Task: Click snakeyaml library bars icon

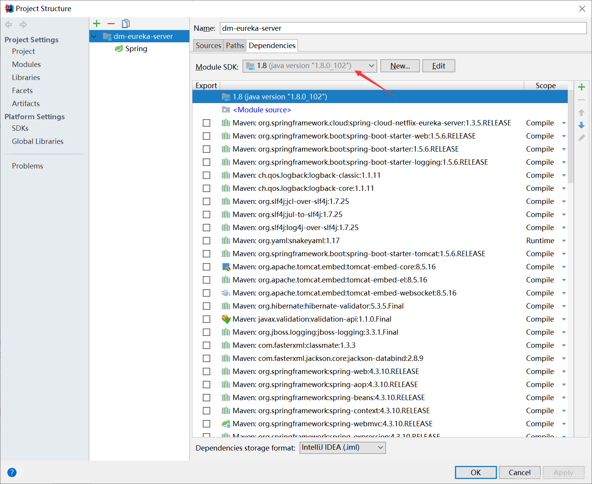Action: [226, 240]
